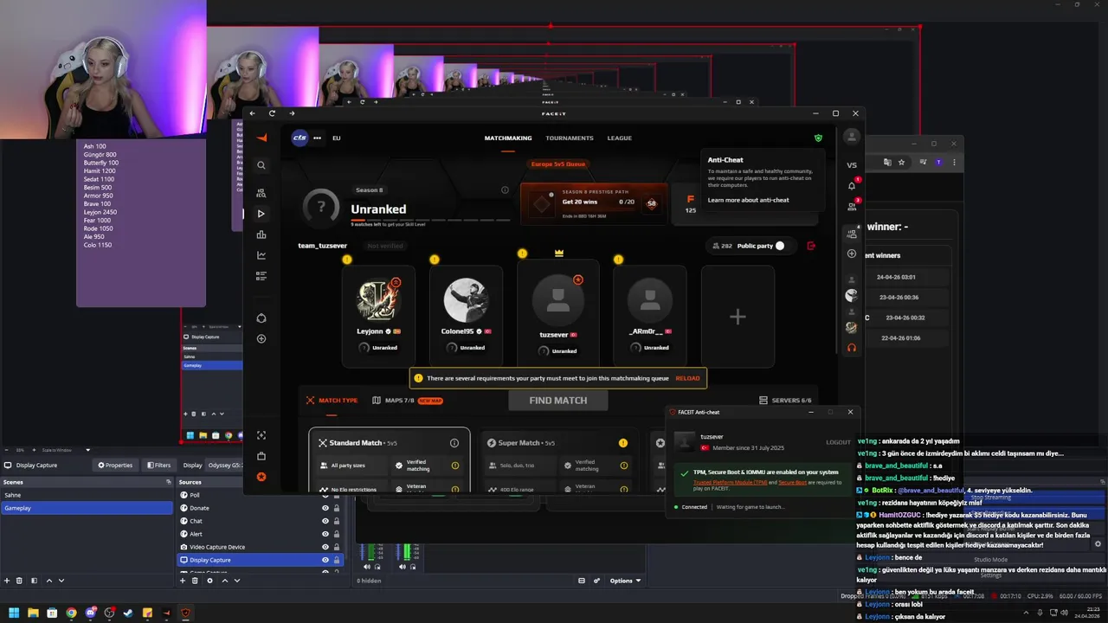Open the profile avatar at top right

(x=852, y=137)
